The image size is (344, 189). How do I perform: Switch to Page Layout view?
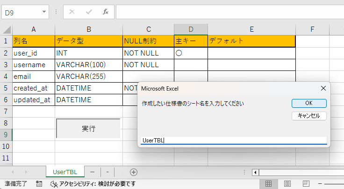(287, 184)
